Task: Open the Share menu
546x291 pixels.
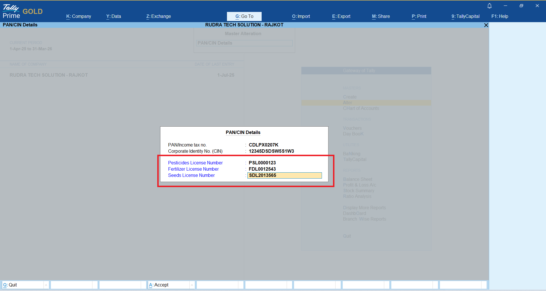Action: pos(381,16)
